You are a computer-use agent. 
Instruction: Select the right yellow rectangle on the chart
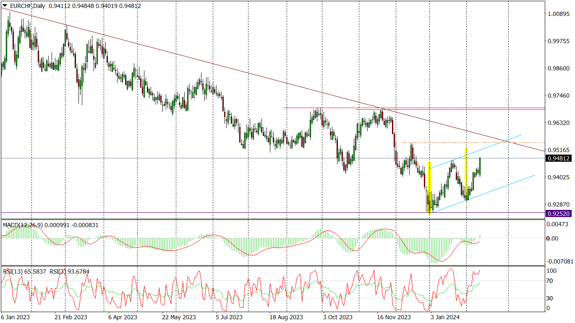pyautogui.click(x=466, y=174)
